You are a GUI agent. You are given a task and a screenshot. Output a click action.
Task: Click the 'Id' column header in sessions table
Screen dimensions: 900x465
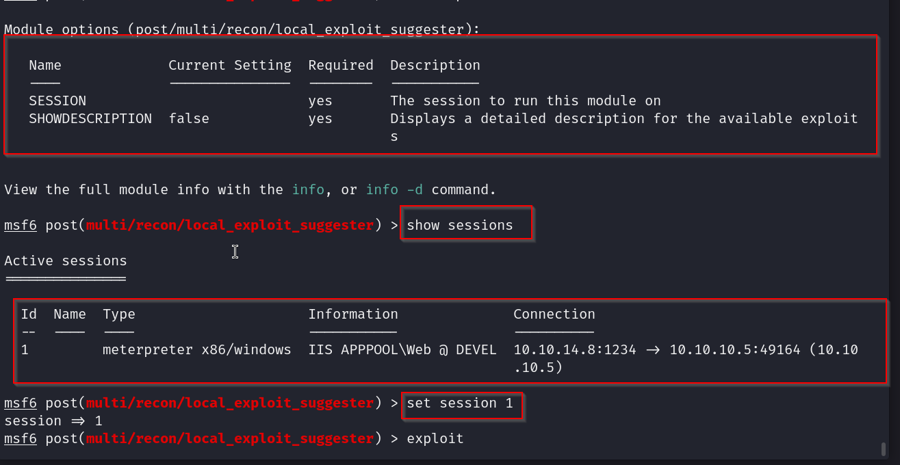point(29,314)
